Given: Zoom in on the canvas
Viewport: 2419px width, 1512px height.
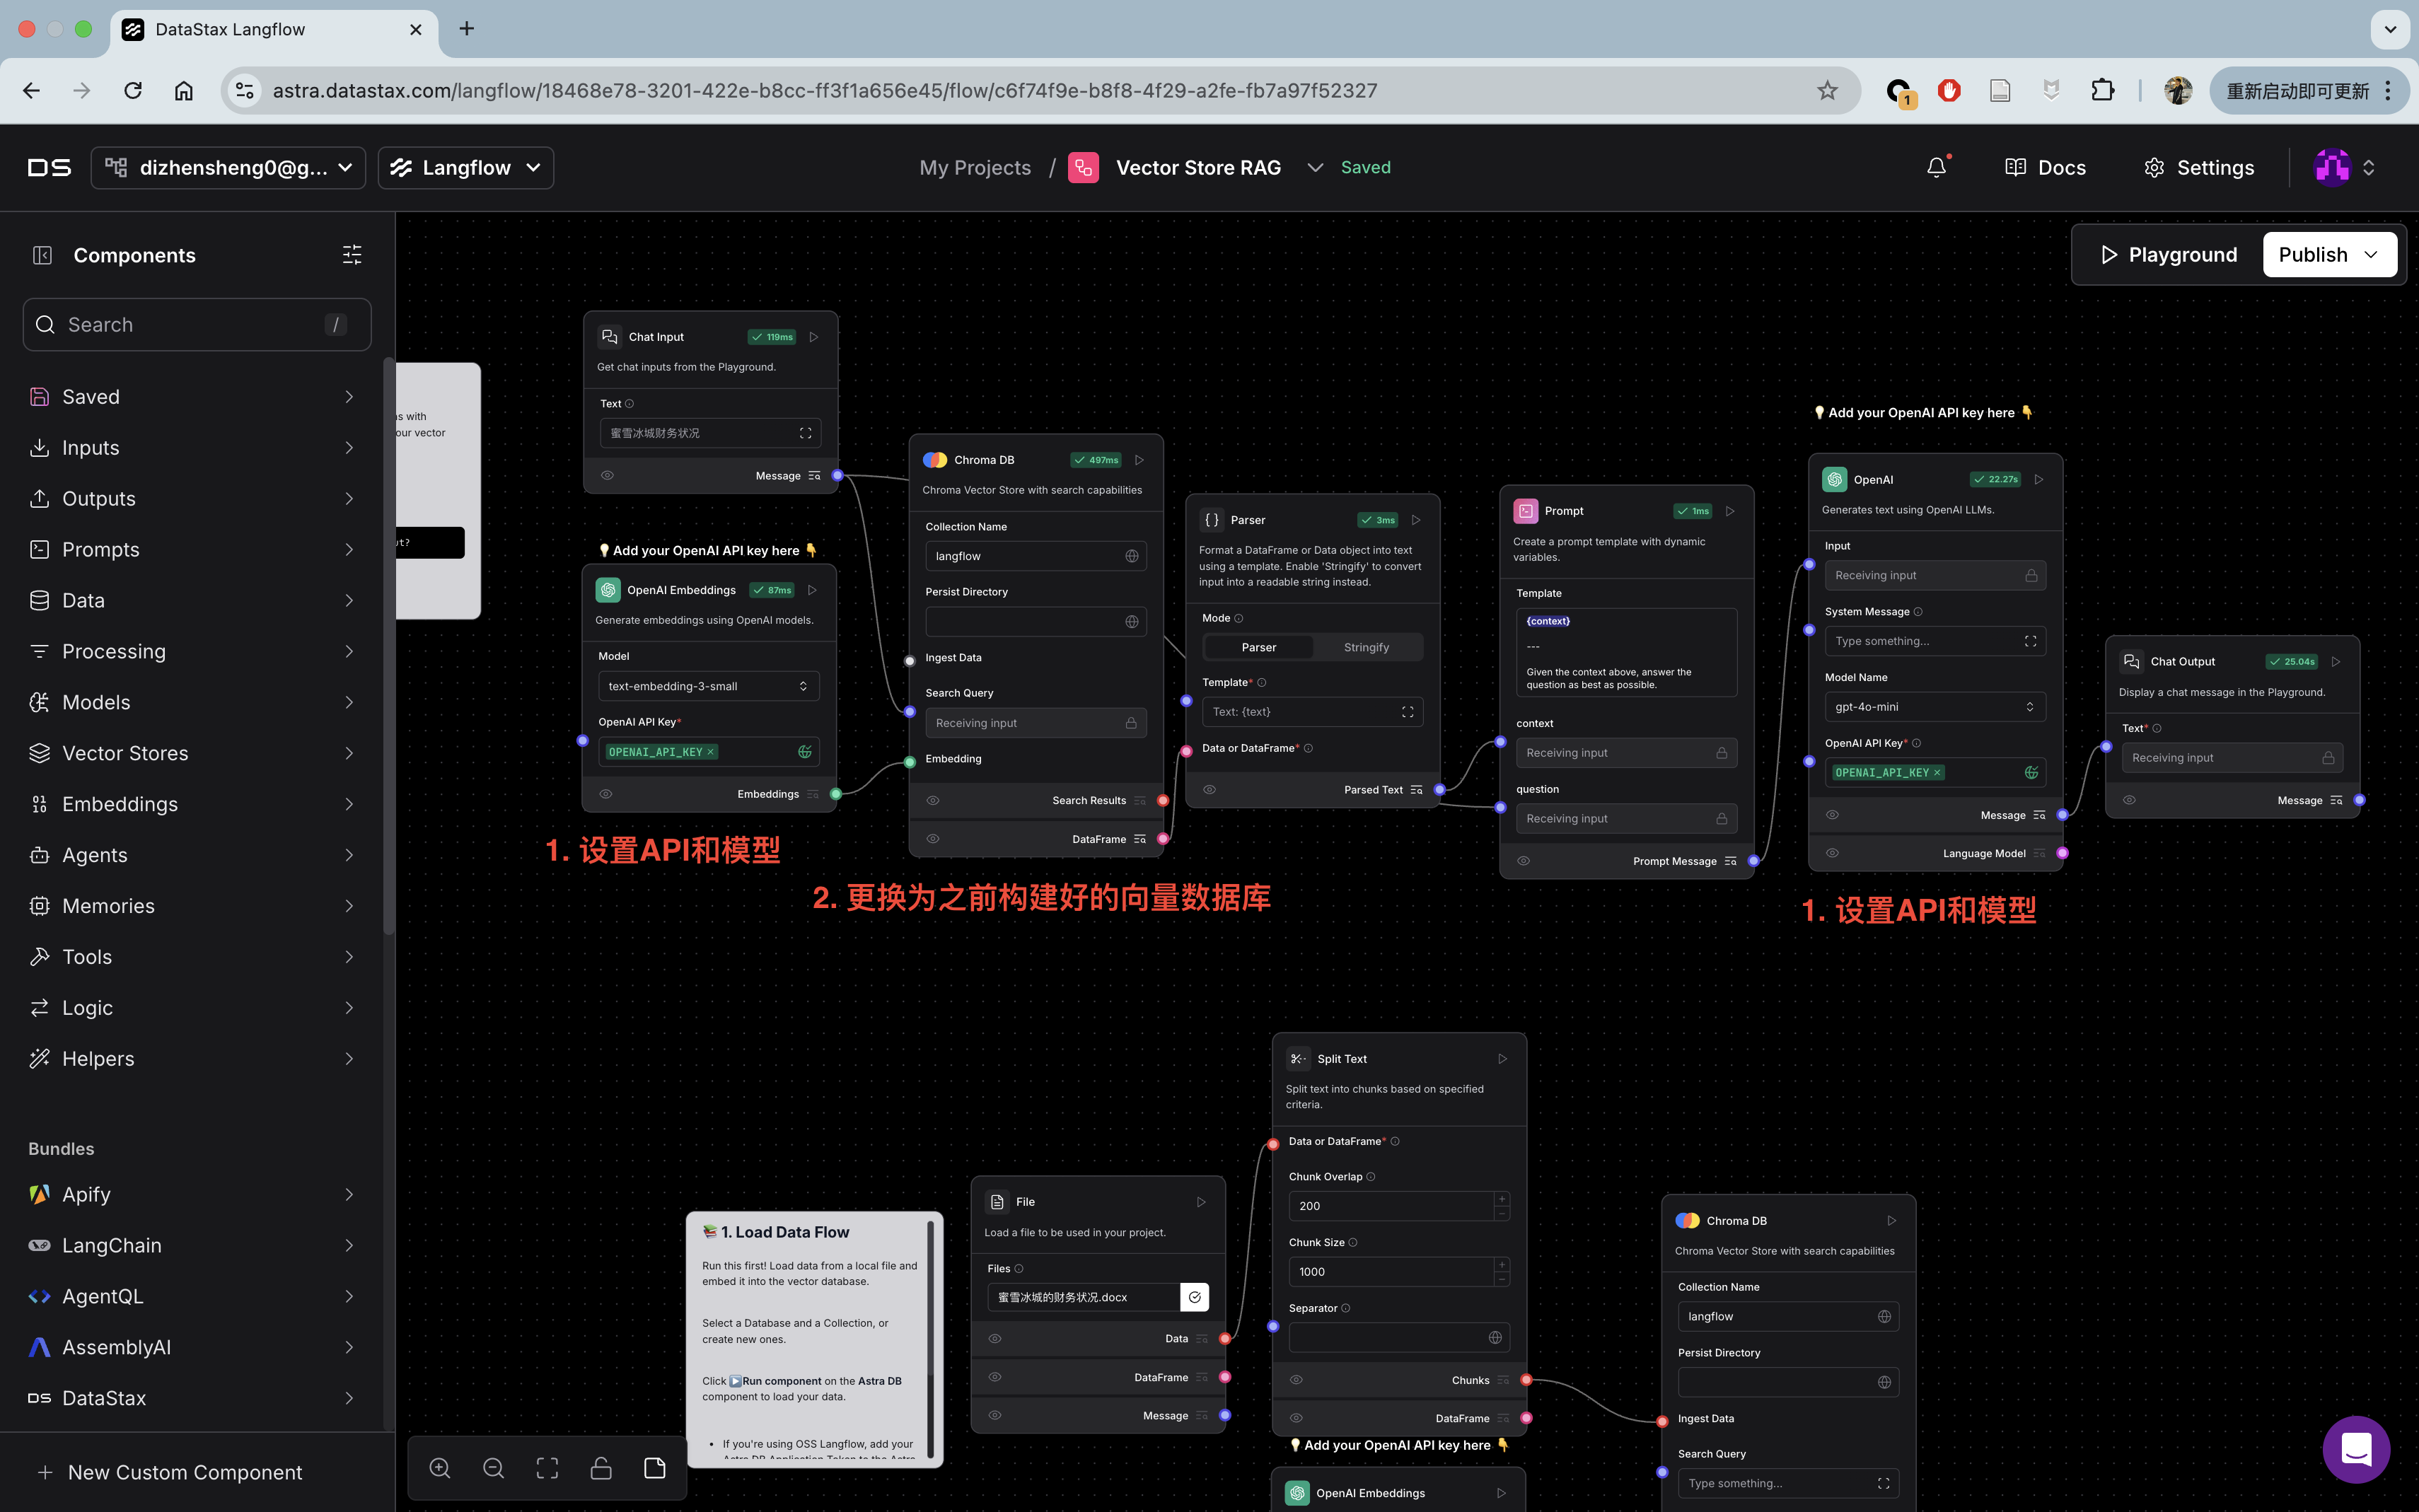Looking at the screenshot, I should pos(440,1467).
